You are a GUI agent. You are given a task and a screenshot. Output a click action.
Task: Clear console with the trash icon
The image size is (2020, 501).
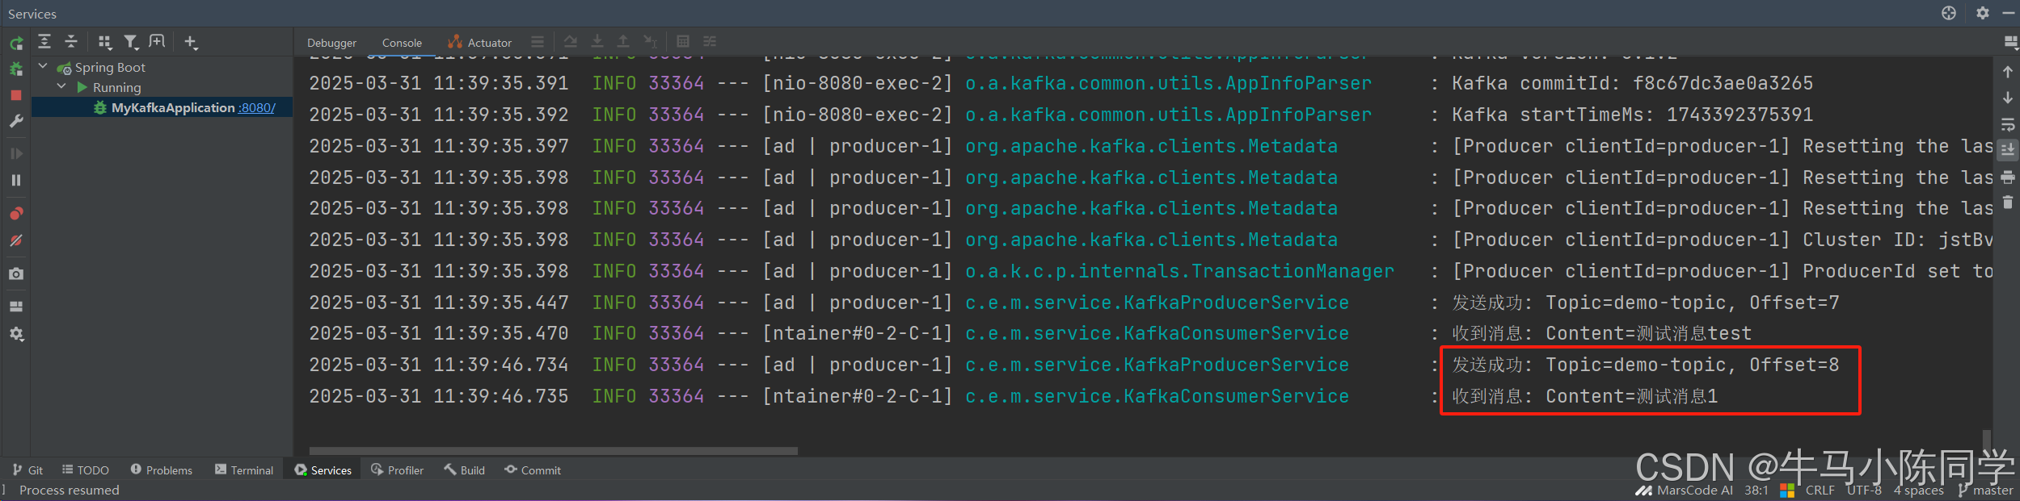coord(2008,202)
